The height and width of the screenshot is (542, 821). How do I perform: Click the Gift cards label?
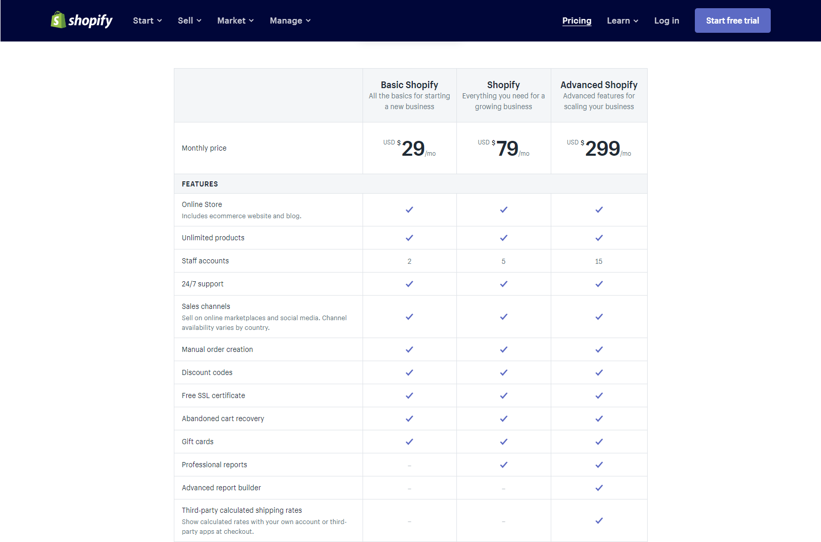pyautogui.click(x=197, y=442)
